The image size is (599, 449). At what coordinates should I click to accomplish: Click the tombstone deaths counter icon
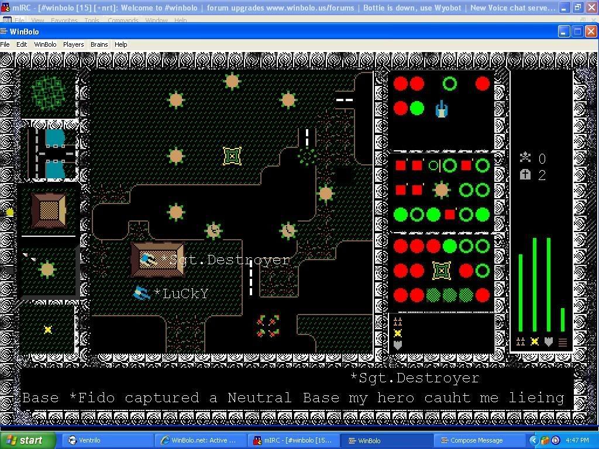(x=525, y=174)
